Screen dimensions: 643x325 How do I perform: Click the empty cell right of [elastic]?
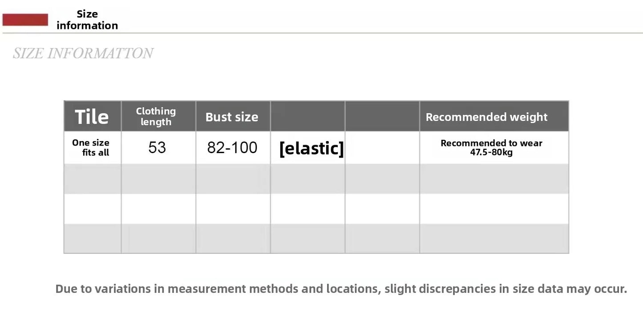click(382, 148)
